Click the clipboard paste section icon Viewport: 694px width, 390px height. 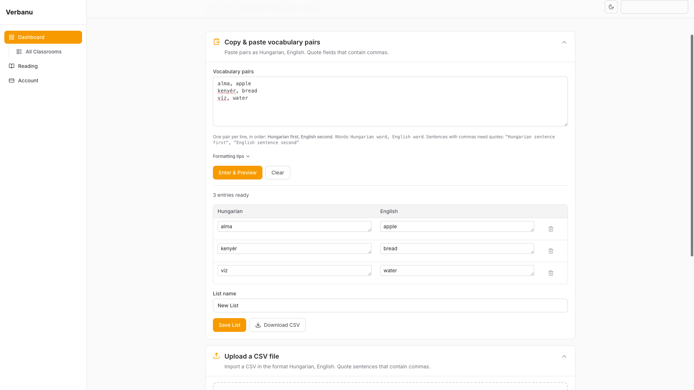tap(217, 42)
